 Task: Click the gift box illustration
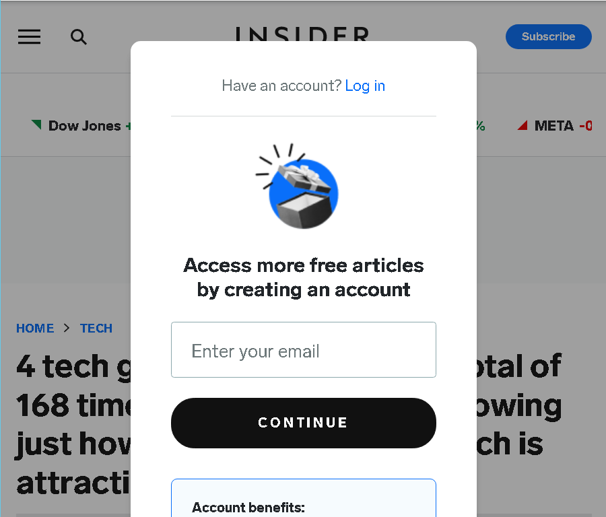(297, 186)
